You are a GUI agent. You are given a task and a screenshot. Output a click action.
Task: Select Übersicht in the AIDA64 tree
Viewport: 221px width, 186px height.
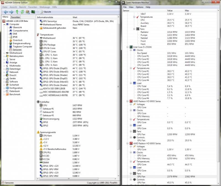click(x=17, y=27)
